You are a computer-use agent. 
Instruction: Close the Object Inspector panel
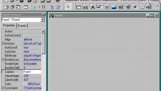pyautogui.click(x=44, y=15)
